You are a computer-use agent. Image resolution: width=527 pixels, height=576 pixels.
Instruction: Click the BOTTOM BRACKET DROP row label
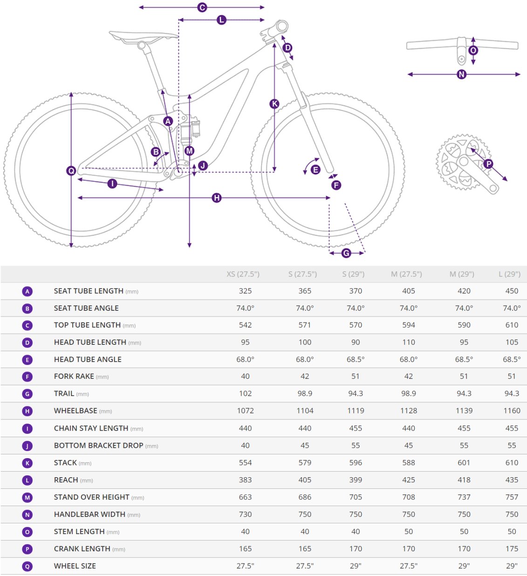point(98,446)
